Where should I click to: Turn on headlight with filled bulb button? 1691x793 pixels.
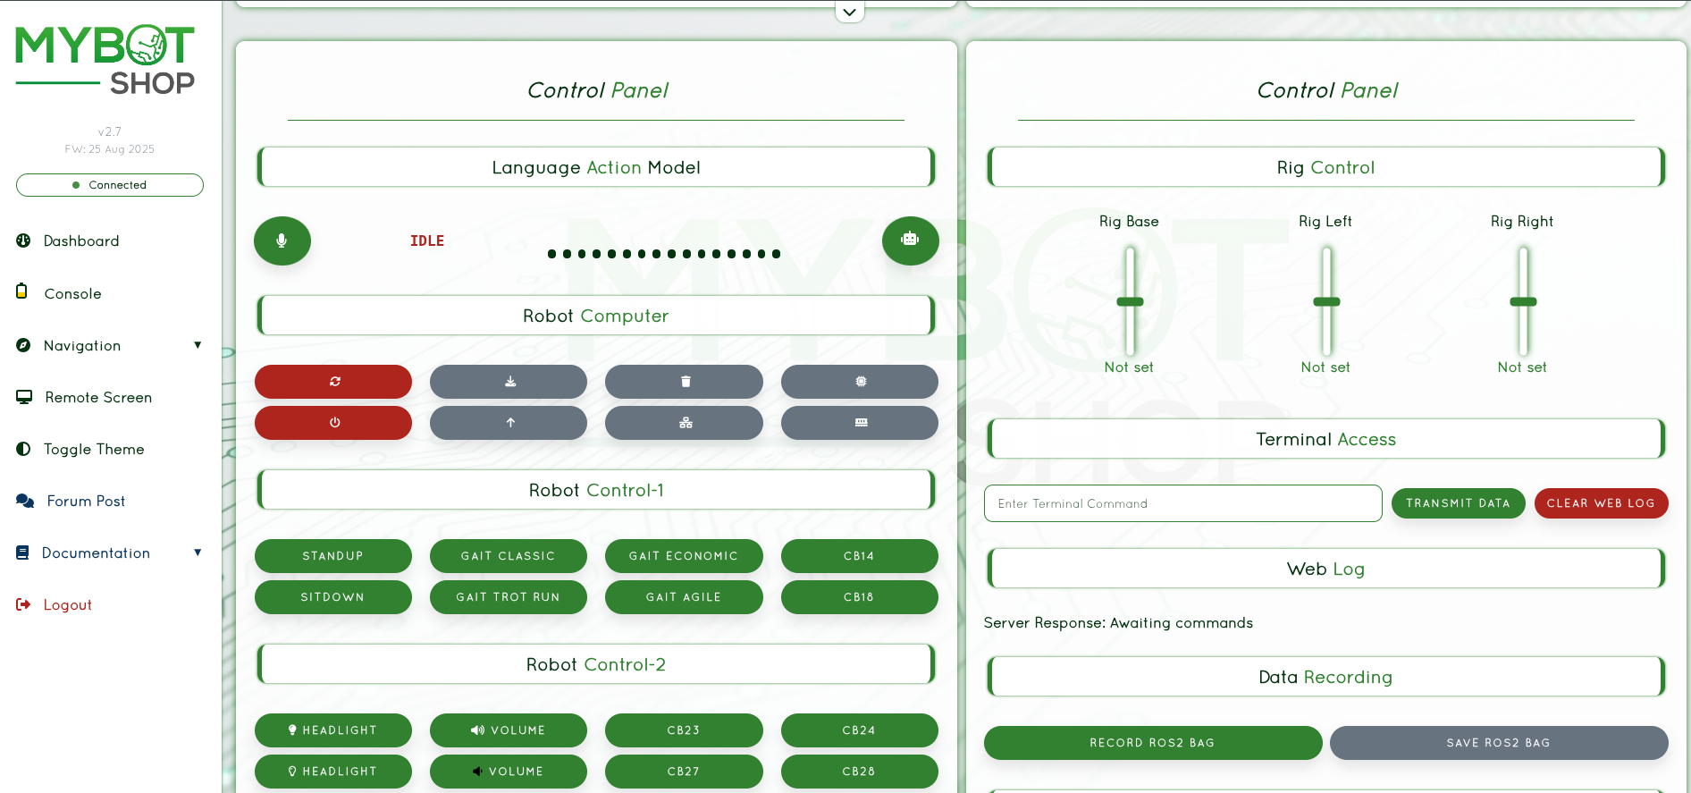(333, 730)
